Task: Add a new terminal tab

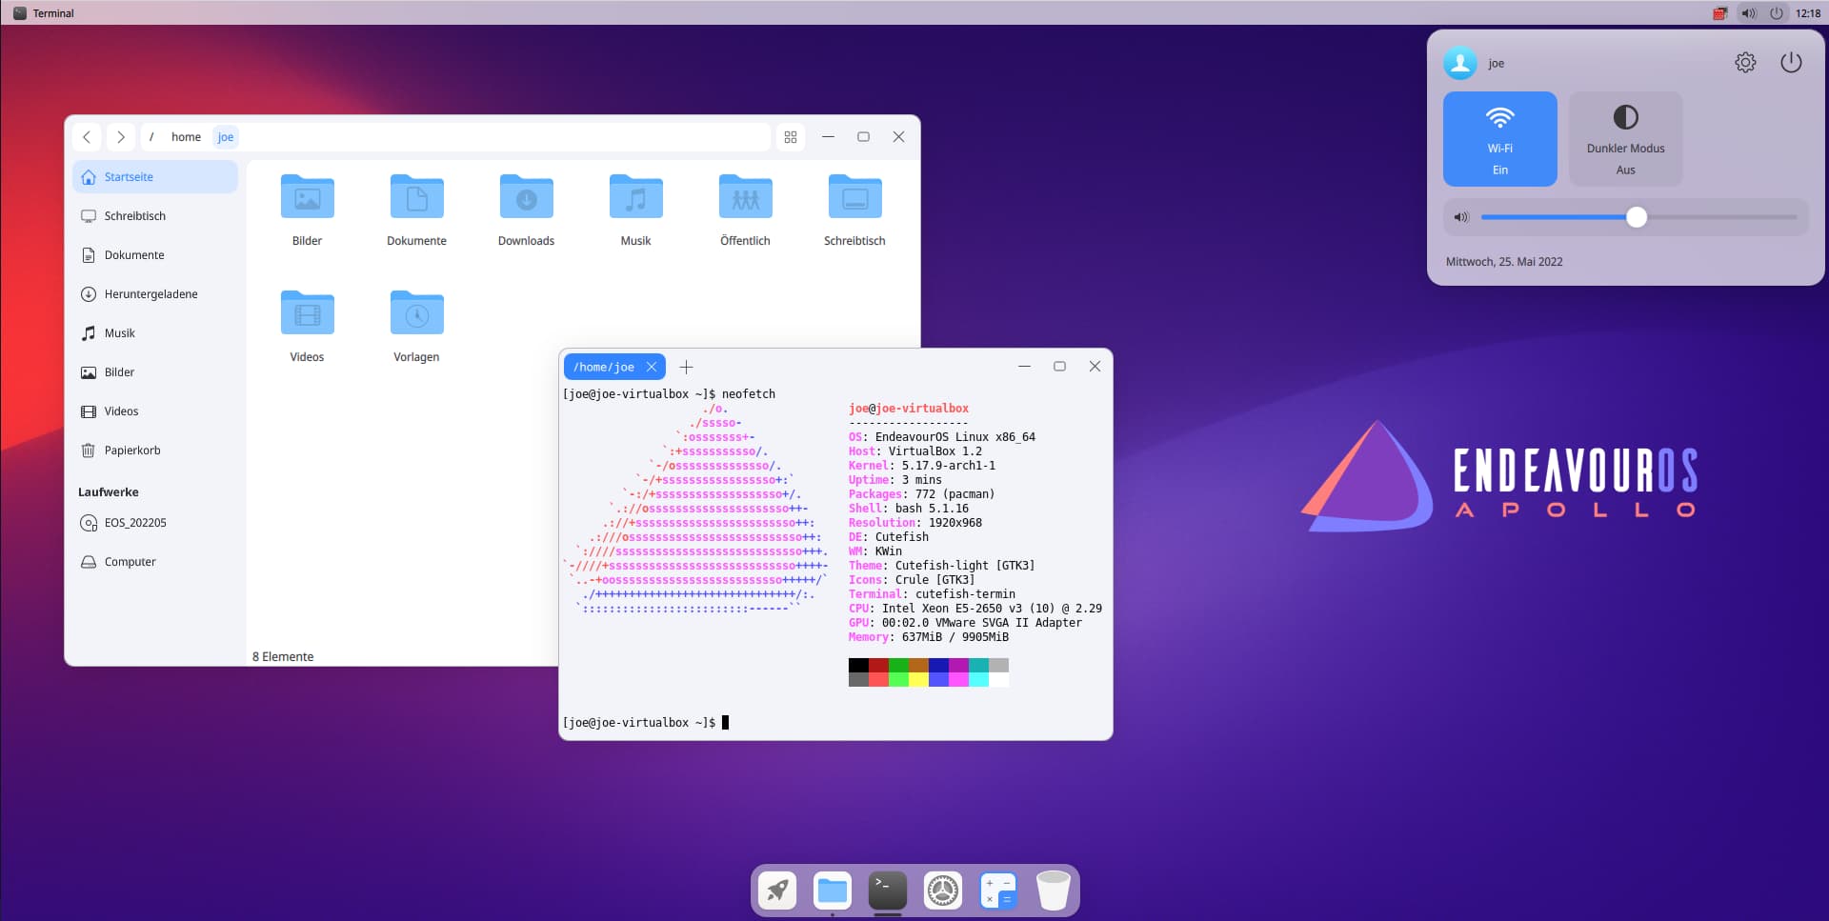Action: point(686,367)
